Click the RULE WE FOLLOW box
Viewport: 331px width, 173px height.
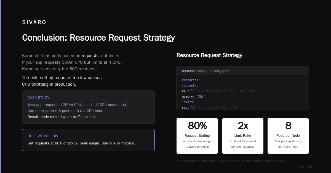tap(88, 140)
